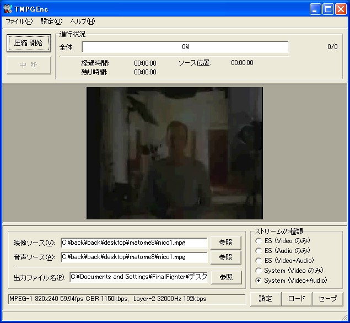Select ES (Audio のみ) stream type

(x=283, y=250)
